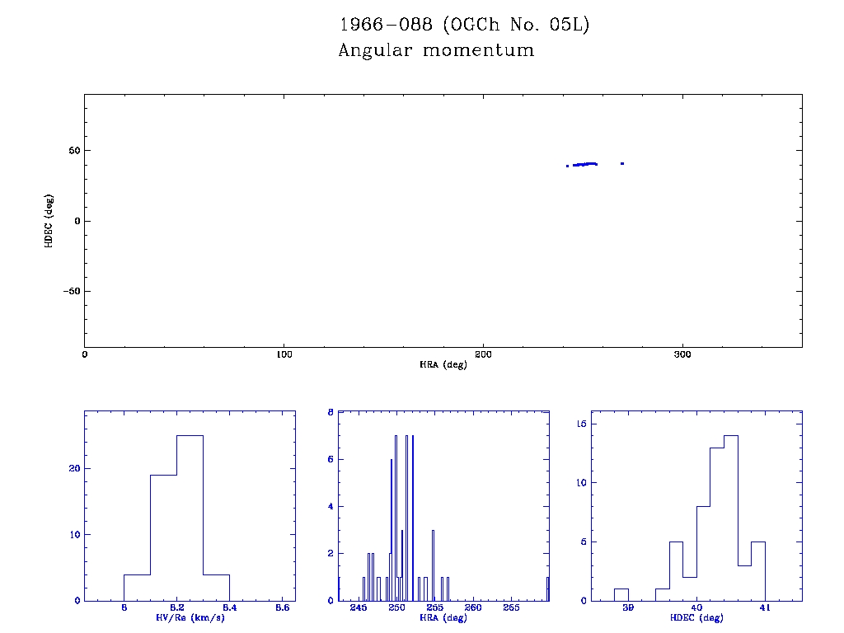Click the "15" y-axis tick of HDEC histogram
844x633 pixels.
[x=579, y=424]
